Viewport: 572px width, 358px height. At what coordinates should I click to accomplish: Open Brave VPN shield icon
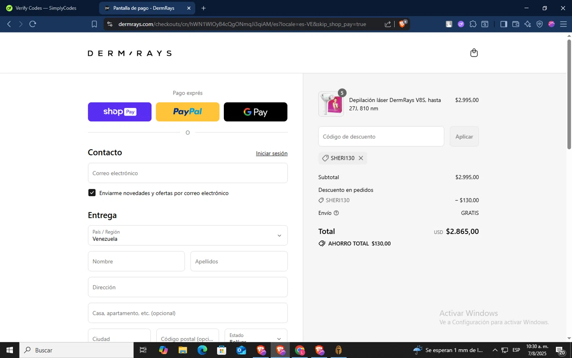coord(540,24)
